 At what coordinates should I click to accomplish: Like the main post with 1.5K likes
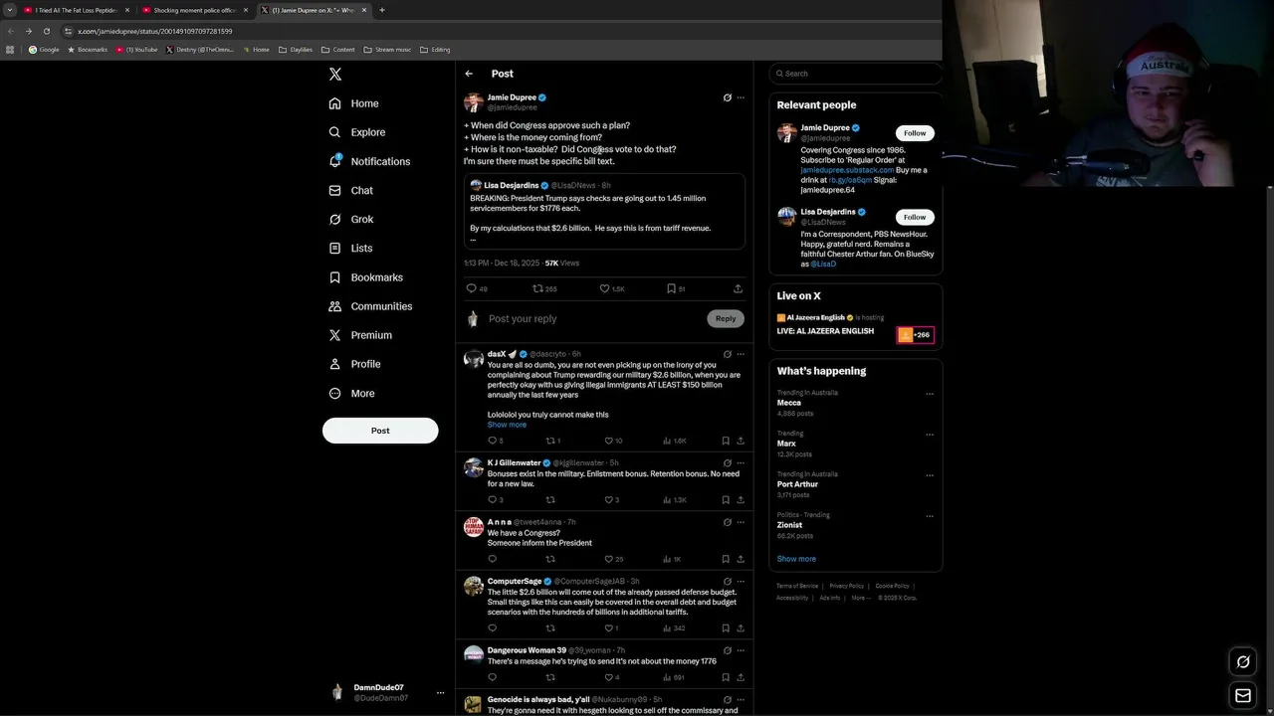pyautogui.click(x=604, y=288)
